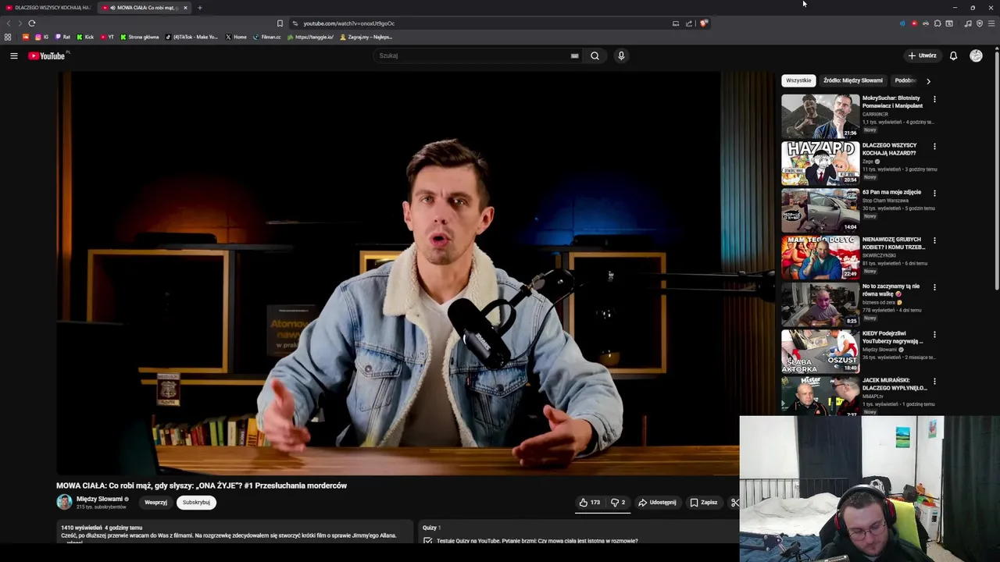
Task: Click the clip scissors icon
Action: (x=734, y=503)
